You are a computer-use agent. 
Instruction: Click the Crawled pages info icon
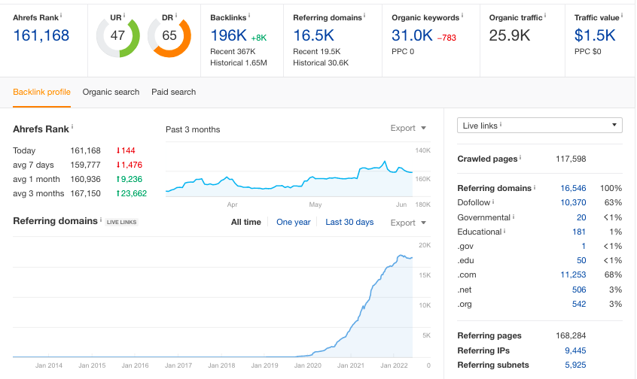pos(520,157)
